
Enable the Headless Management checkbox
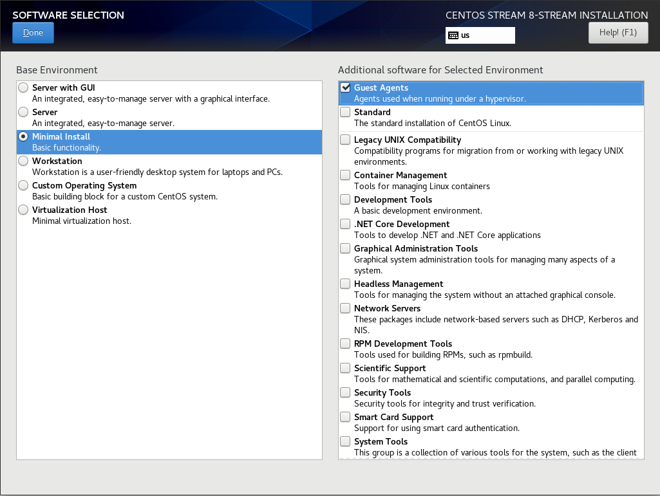point(345,284)
